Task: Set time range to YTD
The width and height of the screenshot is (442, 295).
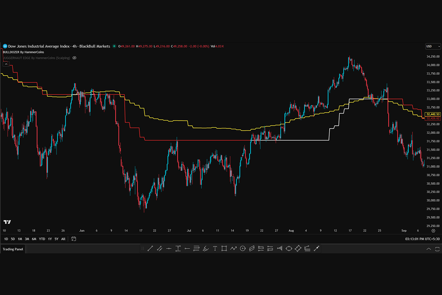Action: [42, 239]
